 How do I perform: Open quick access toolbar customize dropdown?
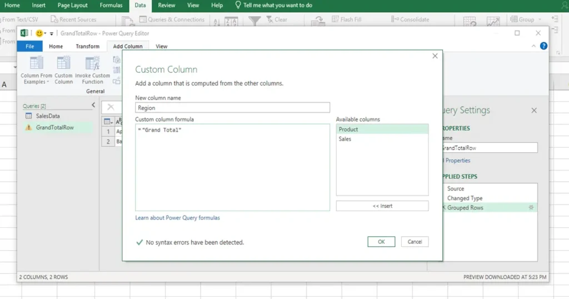[52, 34]
